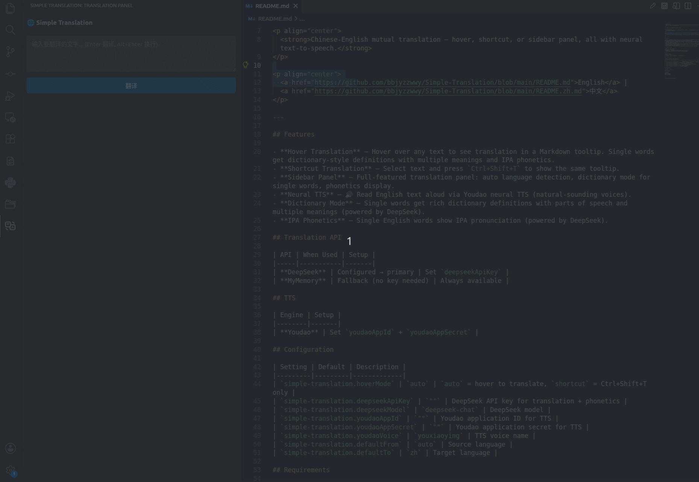
Task: Click the 翻译 translate button
Action: click(131, 85)
